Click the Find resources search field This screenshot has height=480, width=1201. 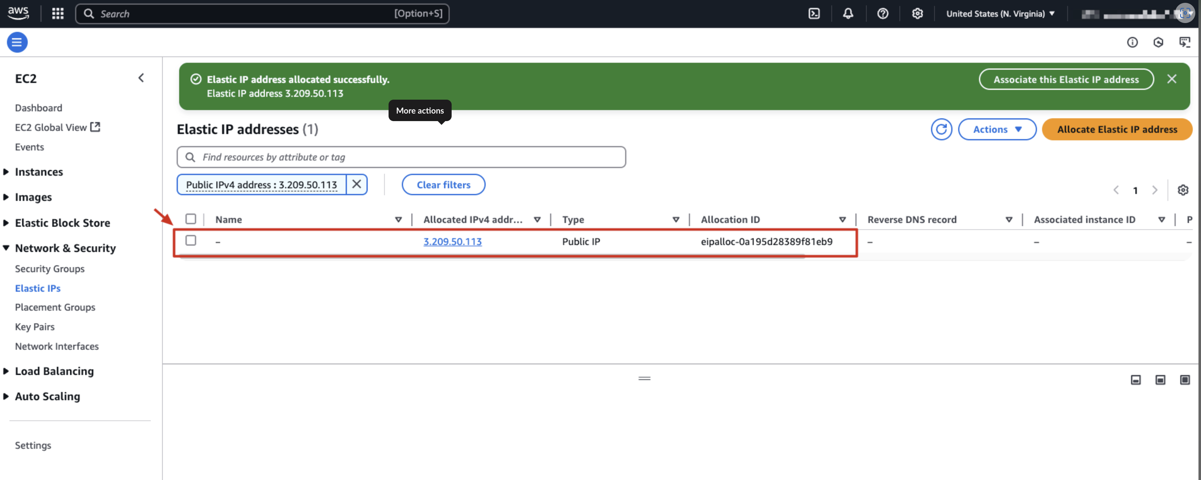[401, 157]
